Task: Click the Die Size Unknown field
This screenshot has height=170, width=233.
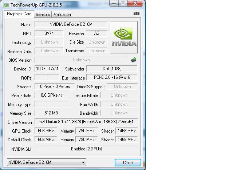Action: click(x=96, y=42)
